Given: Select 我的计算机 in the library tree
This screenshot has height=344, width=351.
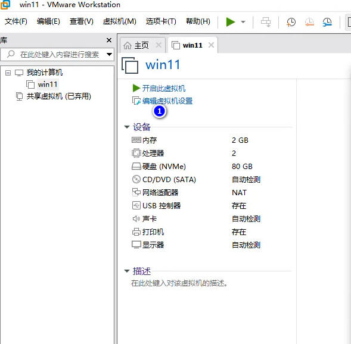Looking at the screenshot, I should (x=45, y=73).
